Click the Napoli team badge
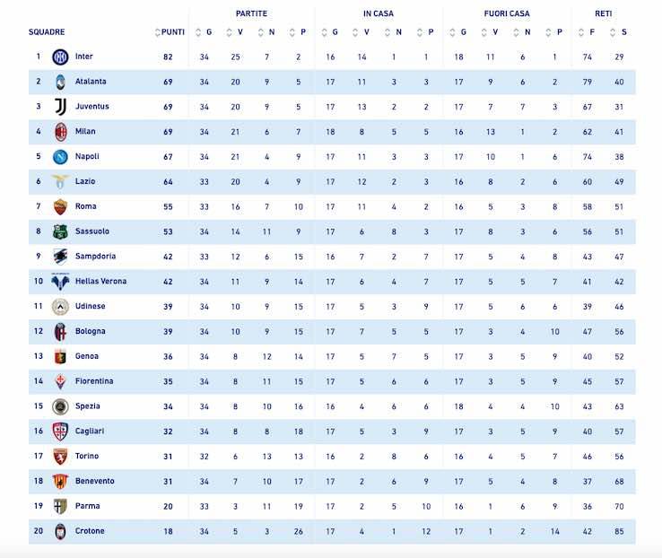662x558 pixels. tap(60, 157)
